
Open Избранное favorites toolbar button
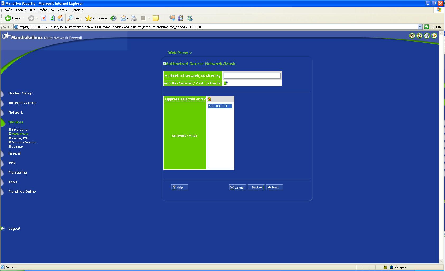pyautogui.click(x=96, y=18)
